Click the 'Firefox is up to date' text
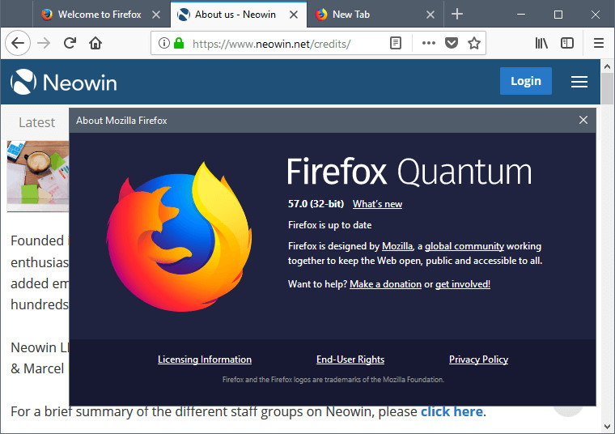The height and width of the screenshot is (434, 615). (330, 225)
